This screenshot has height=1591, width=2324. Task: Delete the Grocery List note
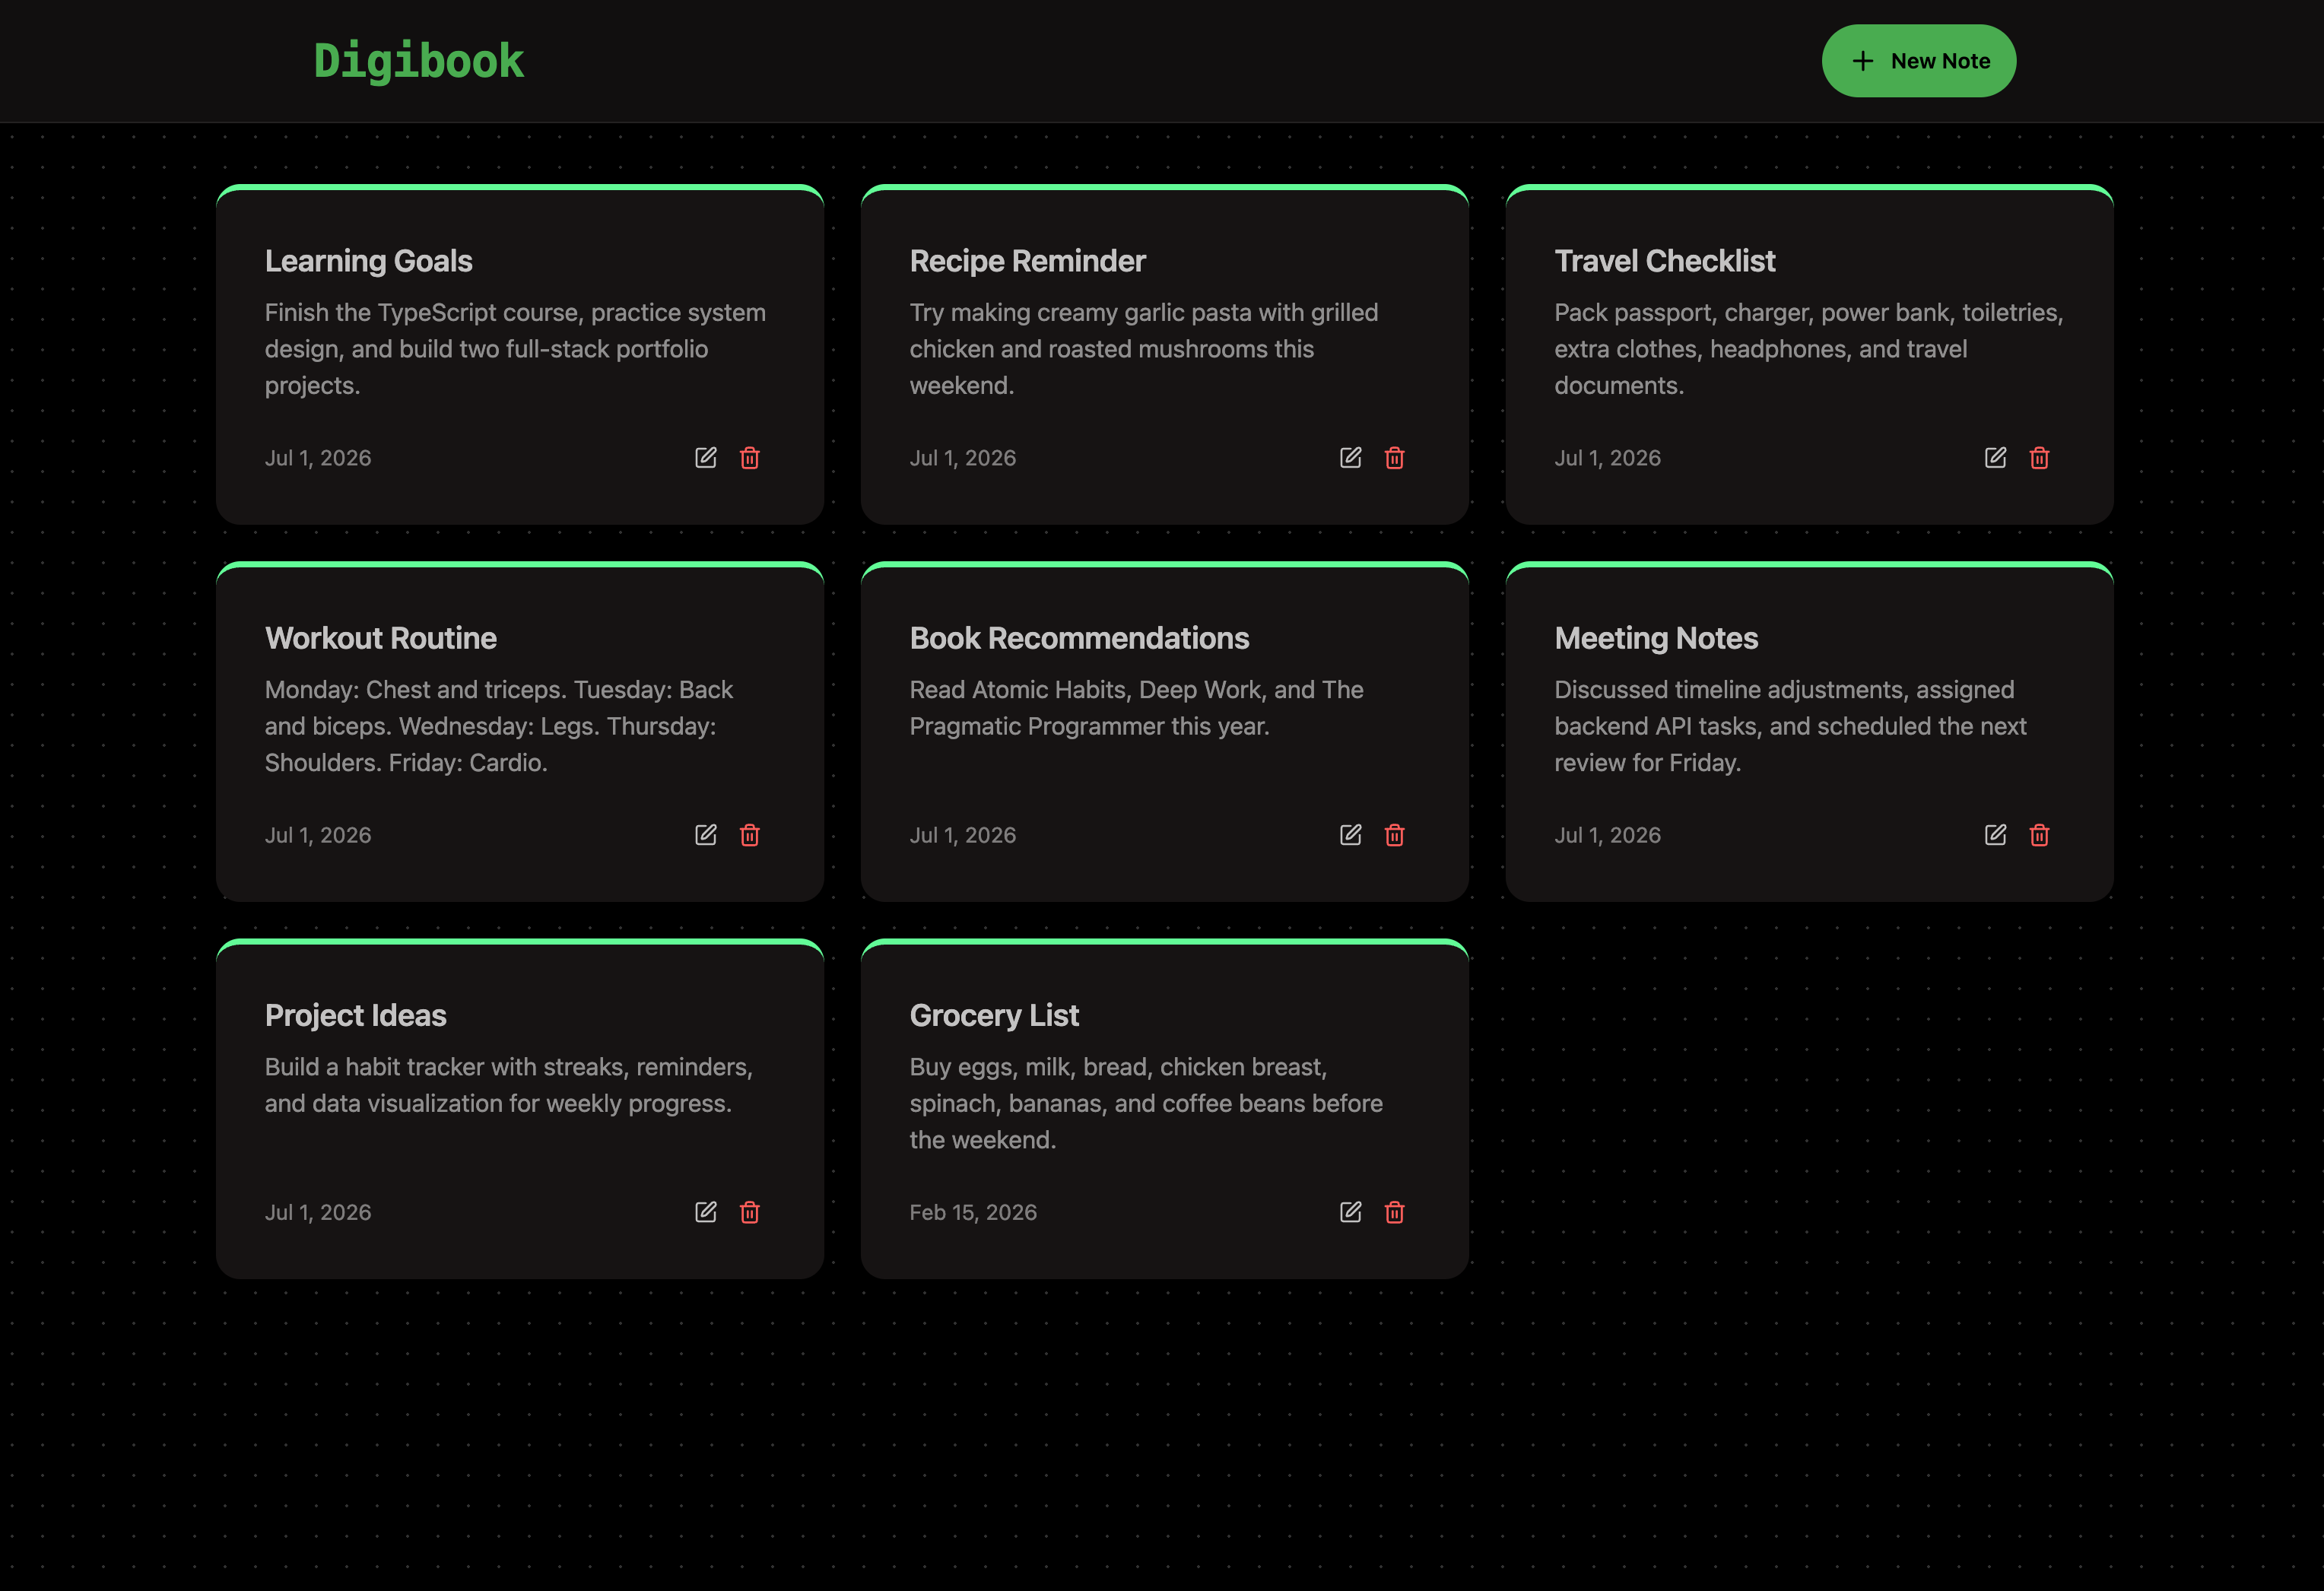point(1395,1212)
